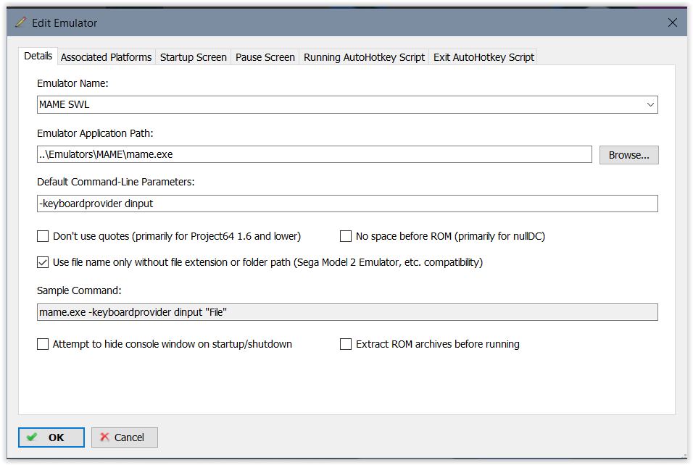This screenshot has height=465, width=693.
Task: Click the Emulator Application Path: label
Action: point(95,133)
